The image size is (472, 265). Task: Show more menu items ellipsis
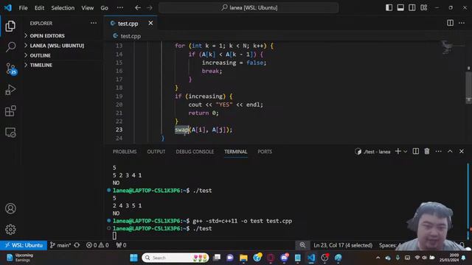coord(119,8)
